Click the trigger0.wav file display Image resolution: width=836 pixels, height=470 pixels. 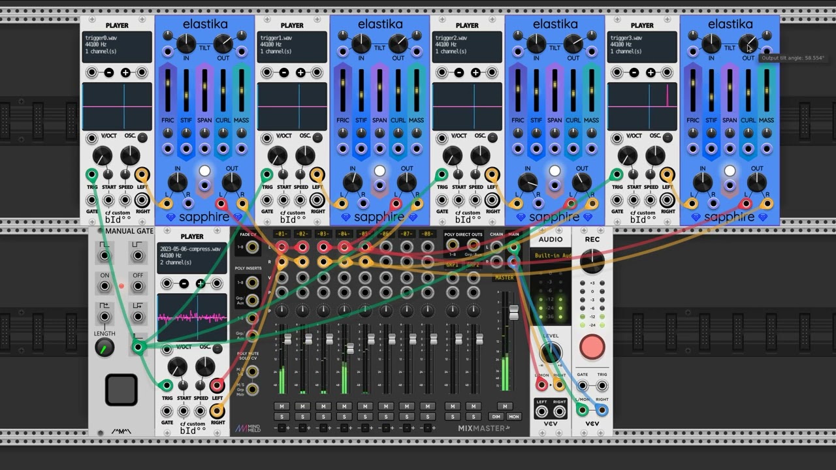(x=117, y=46)
